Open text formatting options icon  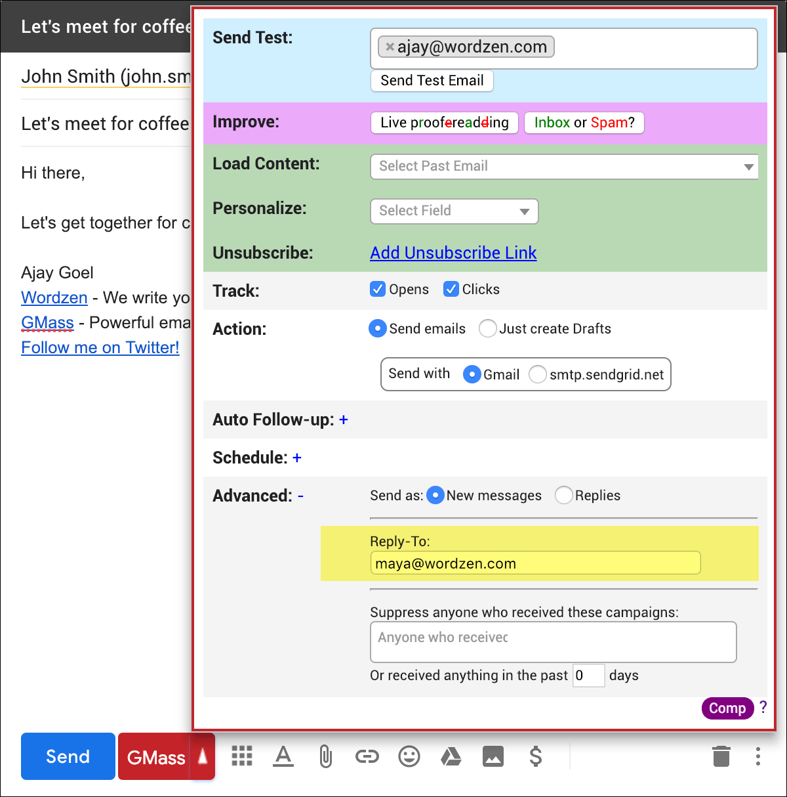(283, 756)
